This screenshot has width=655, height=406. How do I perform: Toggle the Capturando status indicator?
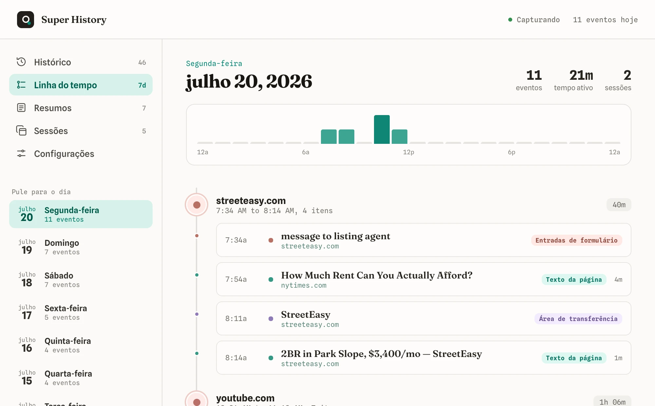(x=534, y=20)
